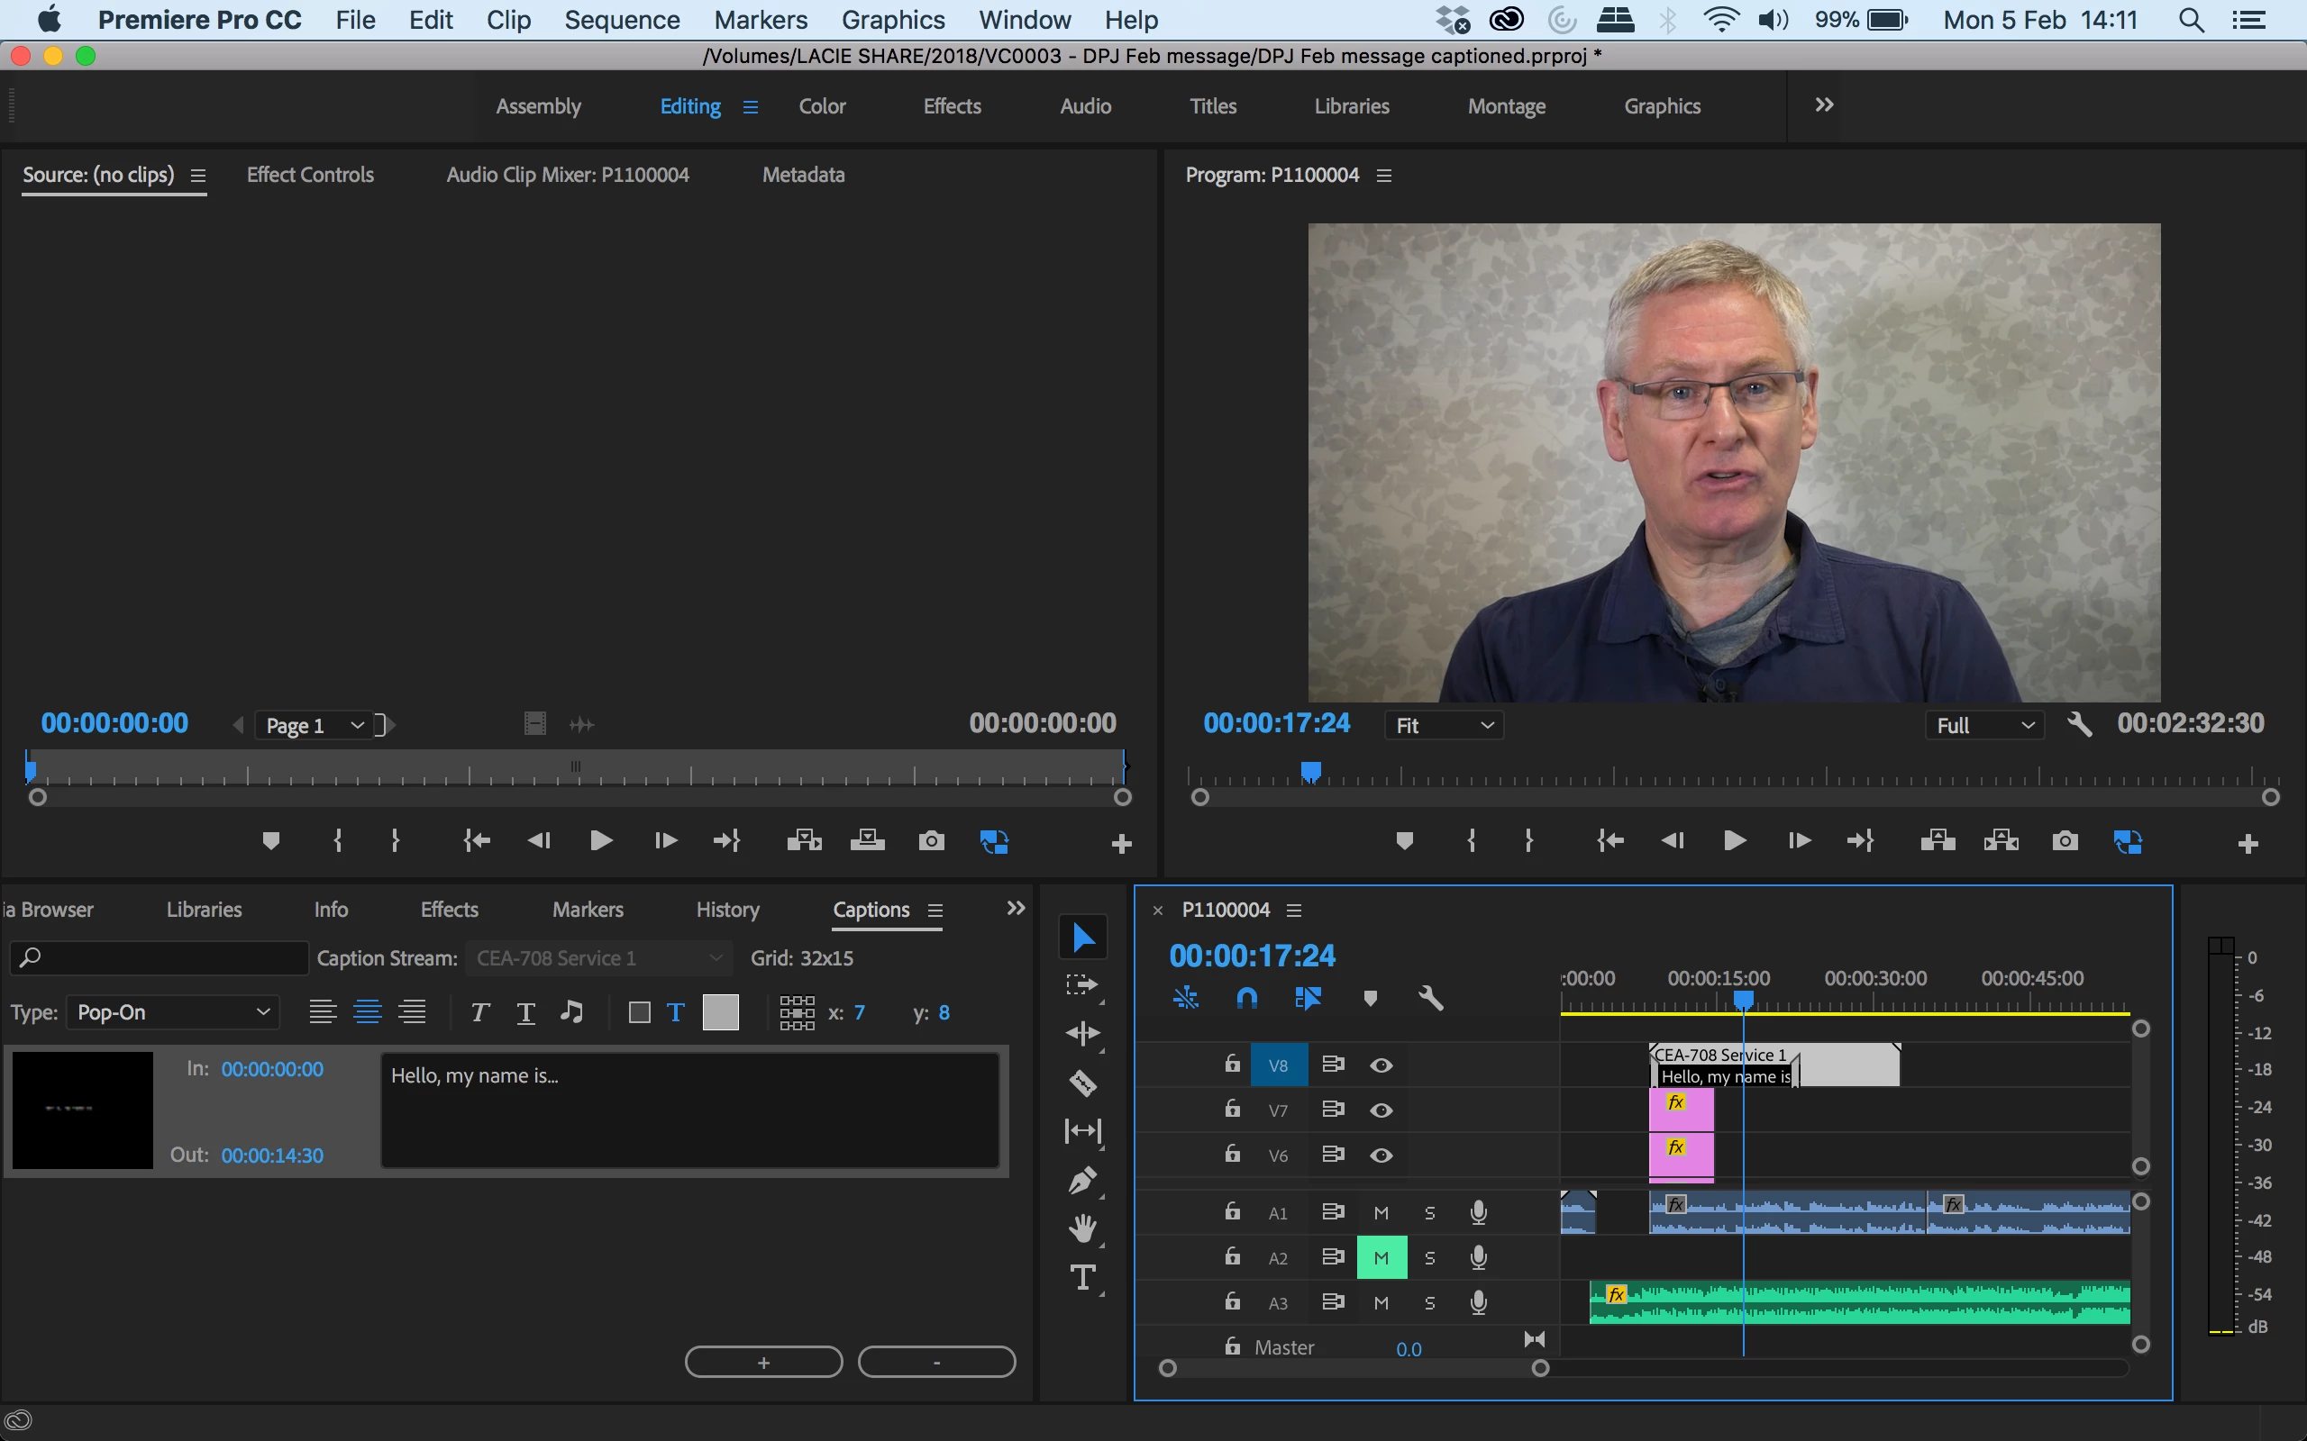The image size is (2307, 1441).
Task: Open Program monitor wrench settings
Action: (2079, 725)
